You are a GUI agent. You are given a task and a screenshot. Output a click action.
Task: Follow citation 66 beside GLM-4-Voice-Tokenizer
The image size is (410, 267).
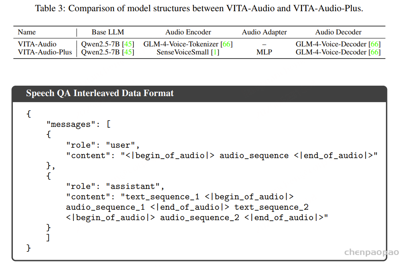point(226,44)
